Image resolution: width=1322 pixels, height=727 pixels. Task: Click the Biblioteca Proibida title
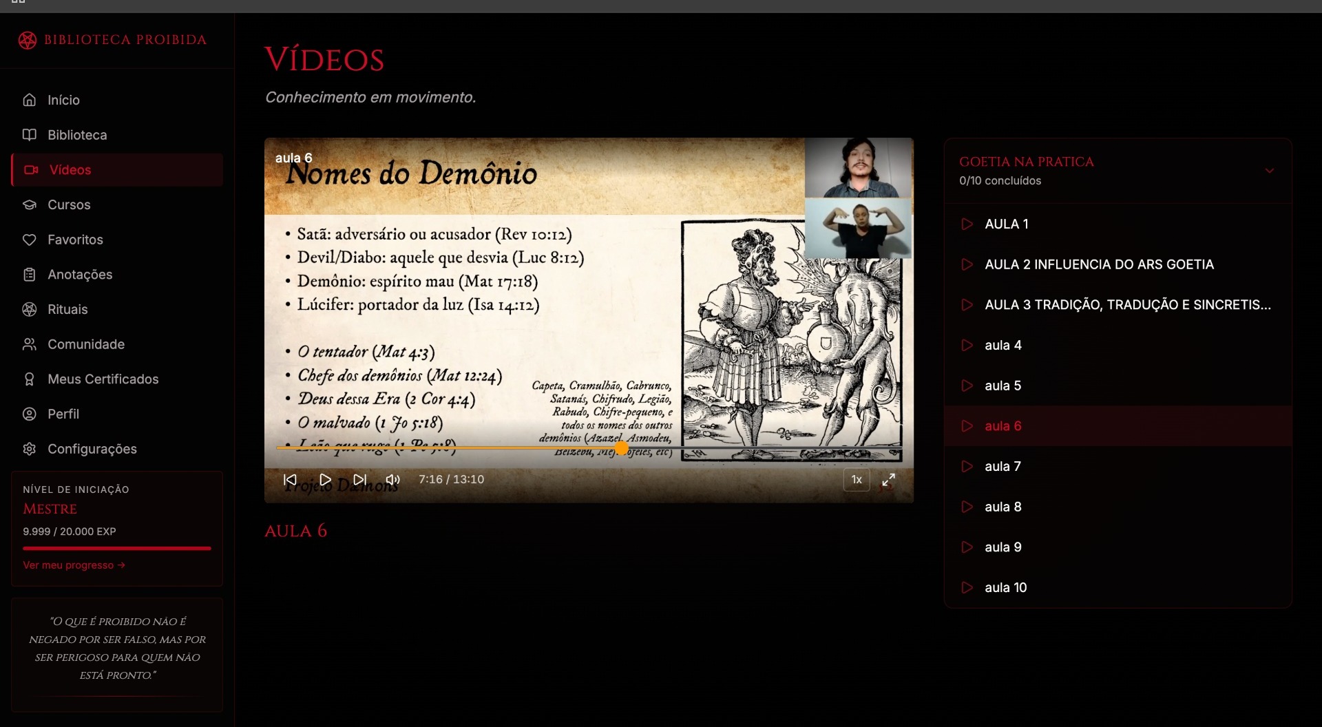point(125,40)
